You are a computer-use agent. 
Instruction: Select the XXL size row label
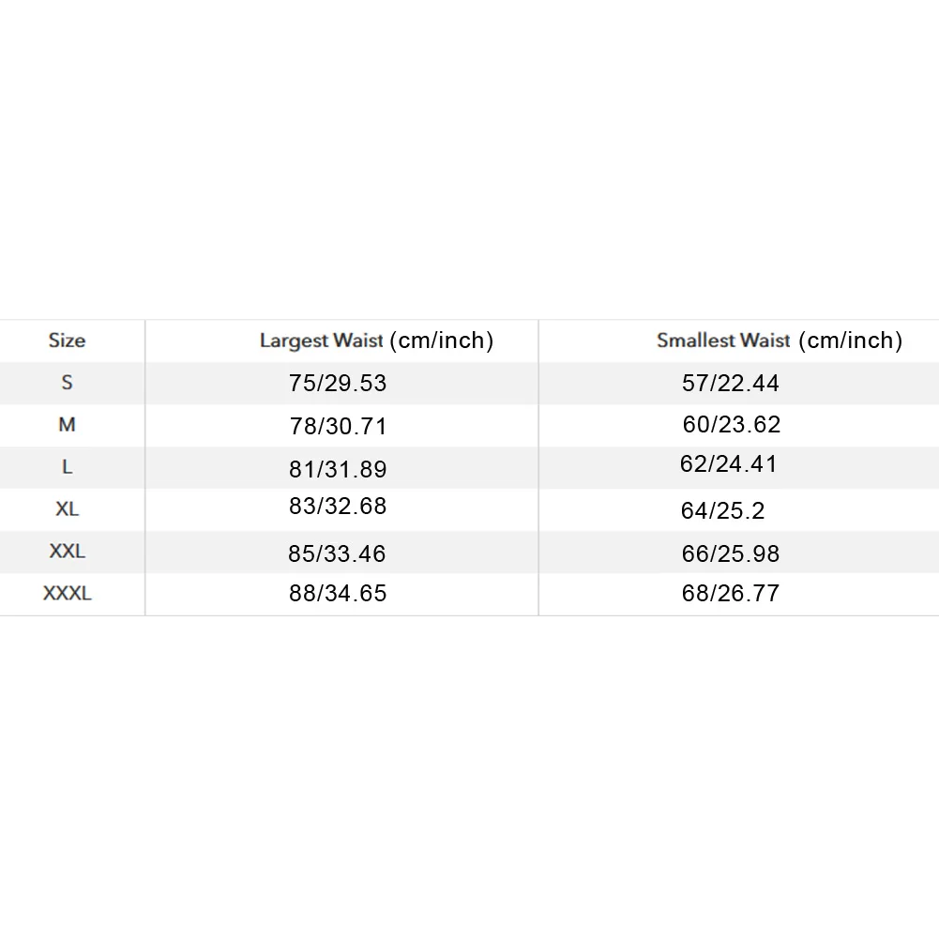68,551
